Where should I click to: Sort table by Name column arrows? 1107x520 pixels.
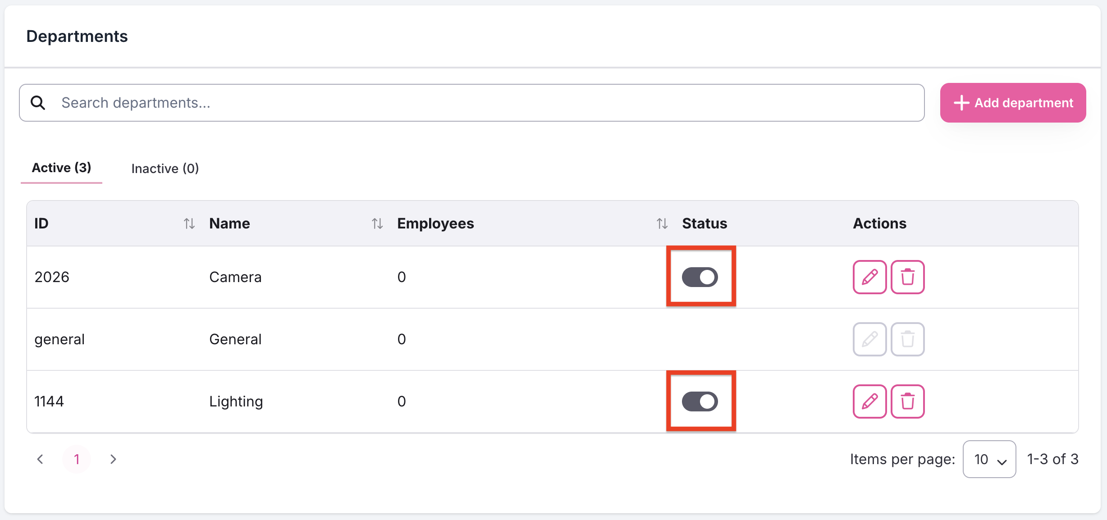377,224
